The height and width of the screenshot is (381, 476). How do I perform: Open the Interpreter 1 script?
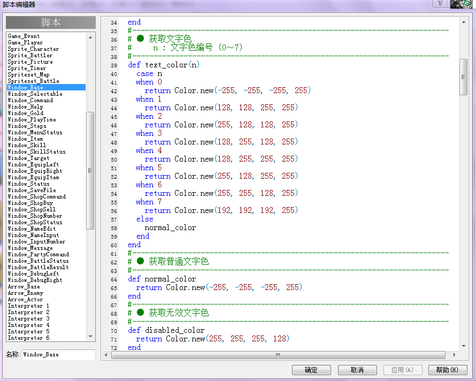[47, 306]
